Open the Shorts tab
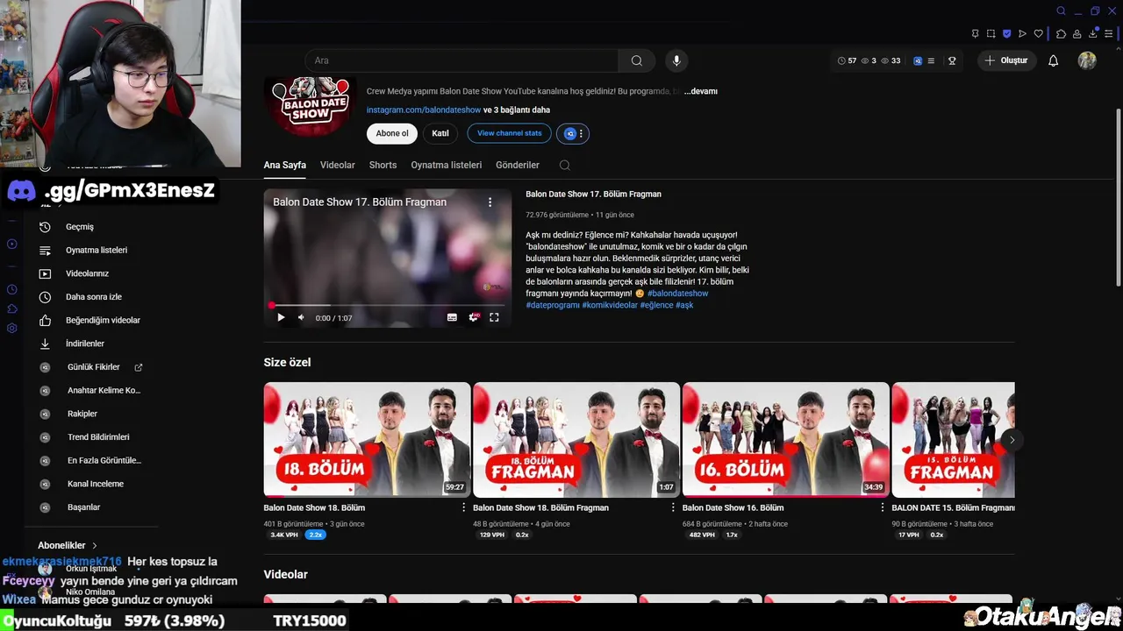The image size is (1123, 631). point(383,165)
